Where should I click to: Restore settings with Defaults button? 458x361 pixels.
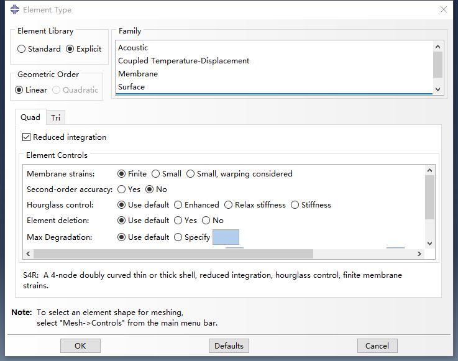[x=229, y=346]
